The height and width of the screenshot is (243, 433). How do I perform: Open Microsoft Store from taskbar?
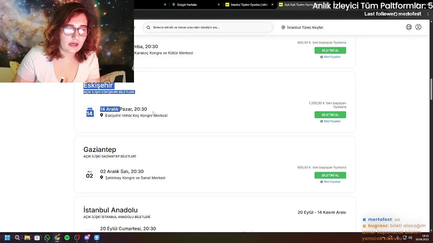(x=37, y=238)
